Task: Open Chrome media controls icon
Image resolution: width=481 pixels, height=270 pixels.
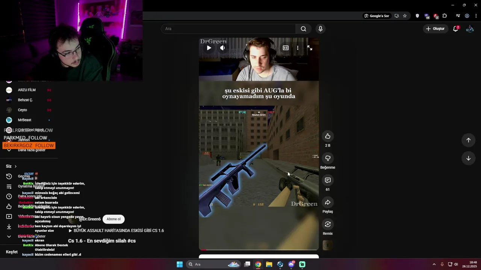Action: point(458,16)
